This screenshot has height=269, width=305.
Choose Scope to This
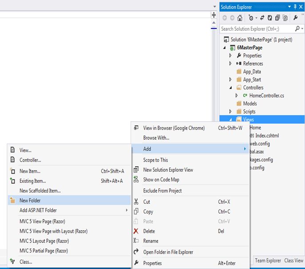(x=190, y=160)
